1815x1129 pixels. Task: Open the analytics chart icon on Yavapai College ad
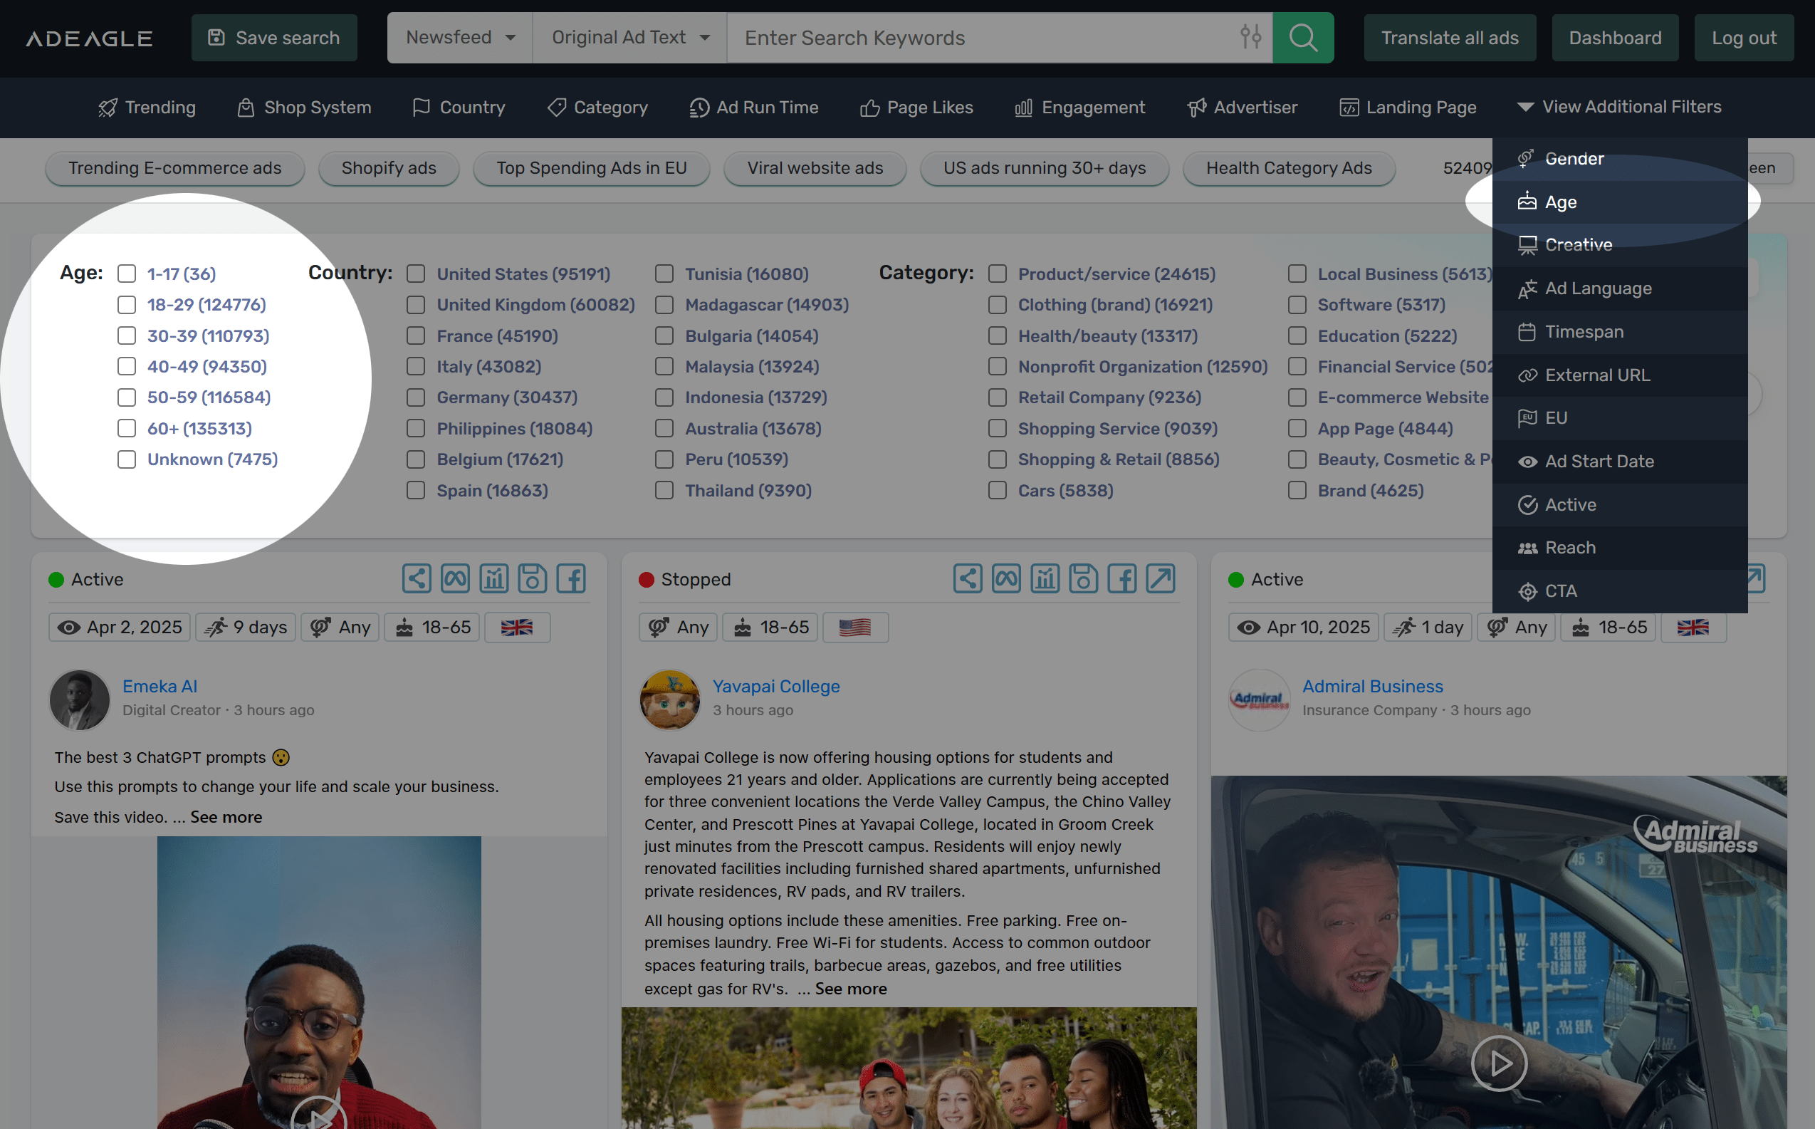[x=1045, y=578]
